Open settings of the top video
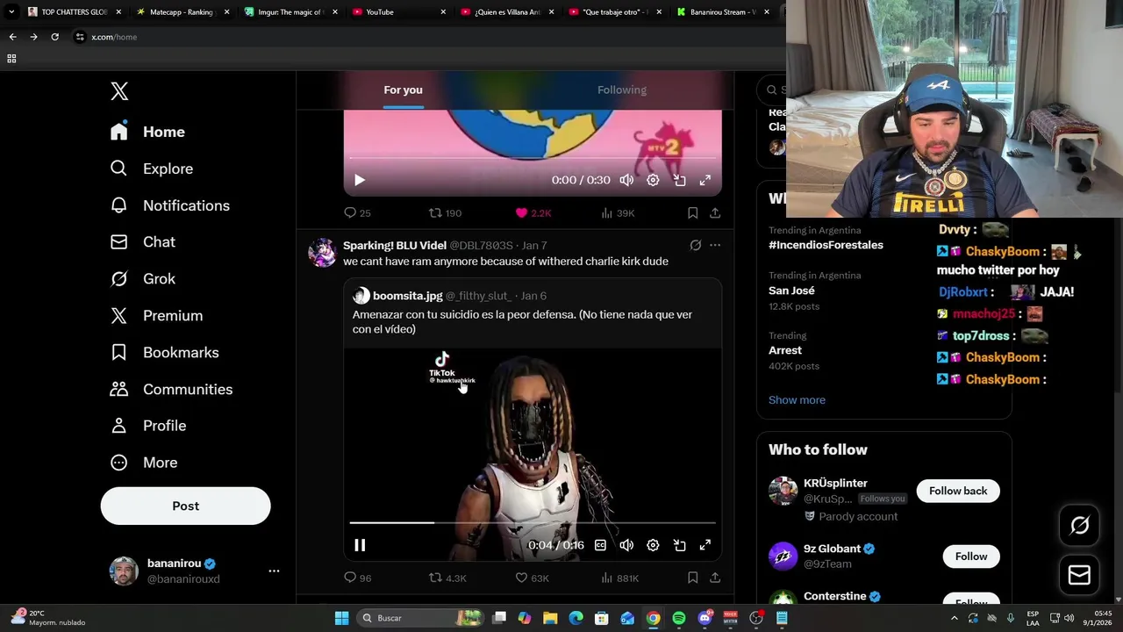Image resolution: width=1123 pixels, height=632 pixels. point(653,180)
